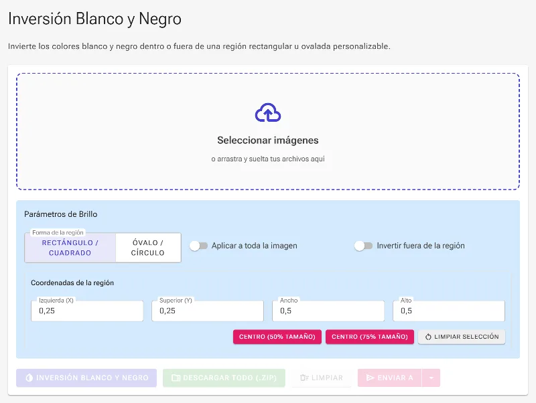Image resolution: width=536 pixels, height=403 pixels.
Task: Click 'o arrastra y suelta tus archivos aquí' text
Action: [x=268, y=159]
